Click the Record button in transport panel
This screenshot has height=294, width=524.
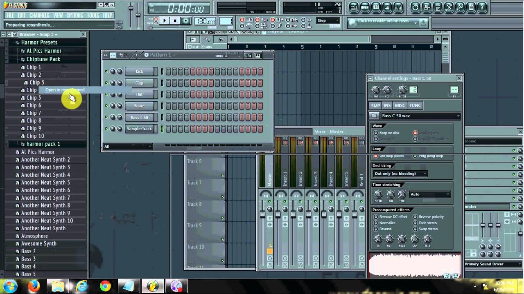(186, 21)
